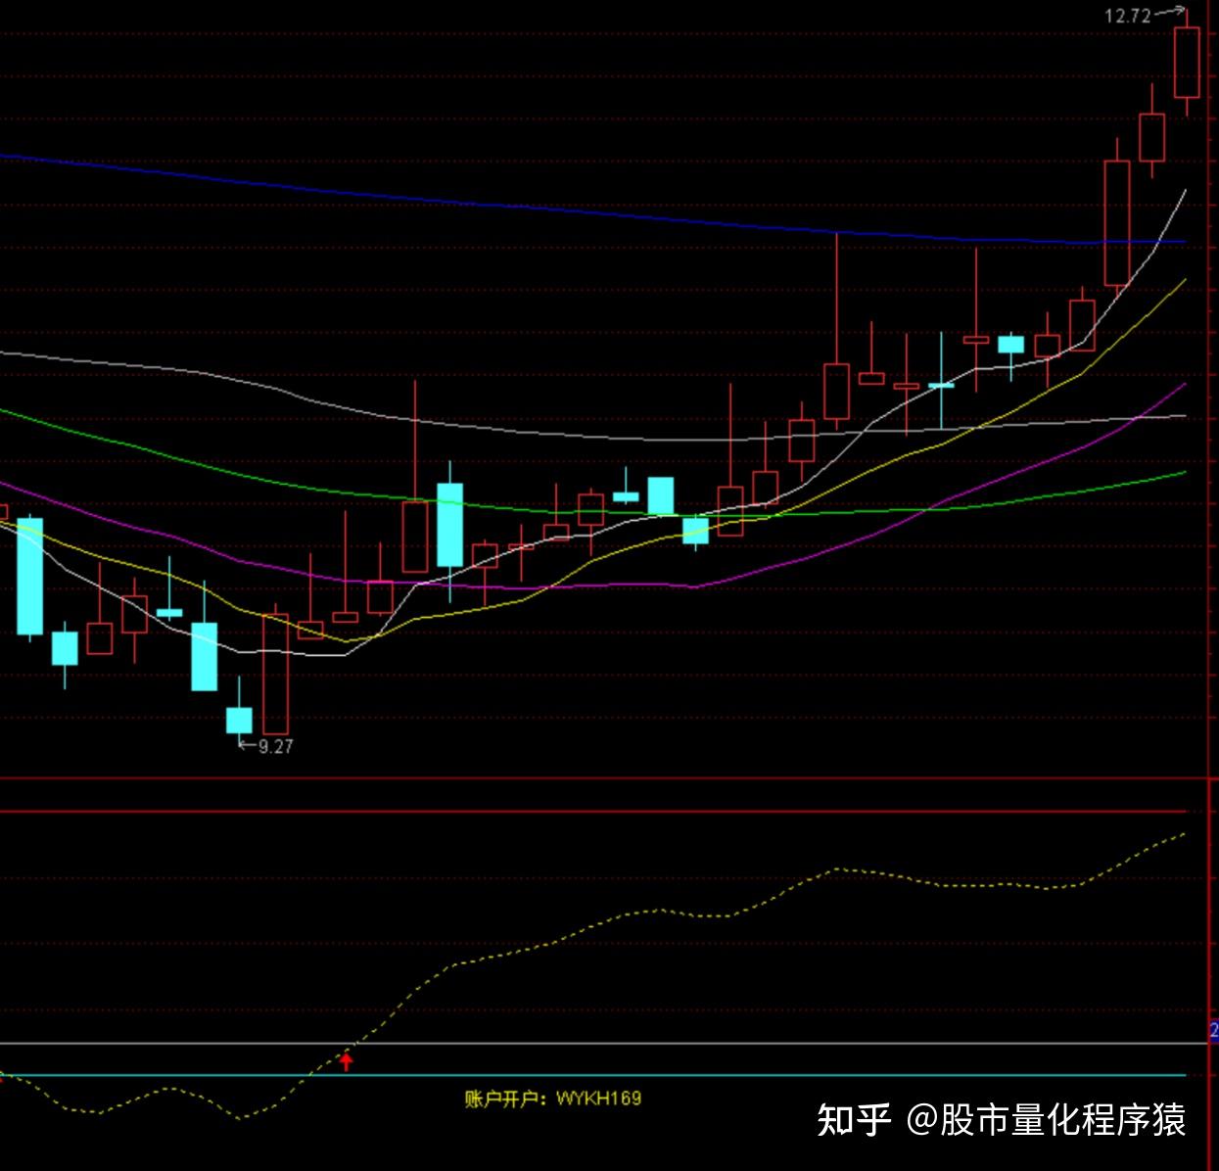Click the cyan horizontal threshold line
Image resolution: width=1219 pixels, height=1171 pixels.
tap(593, 1075)
